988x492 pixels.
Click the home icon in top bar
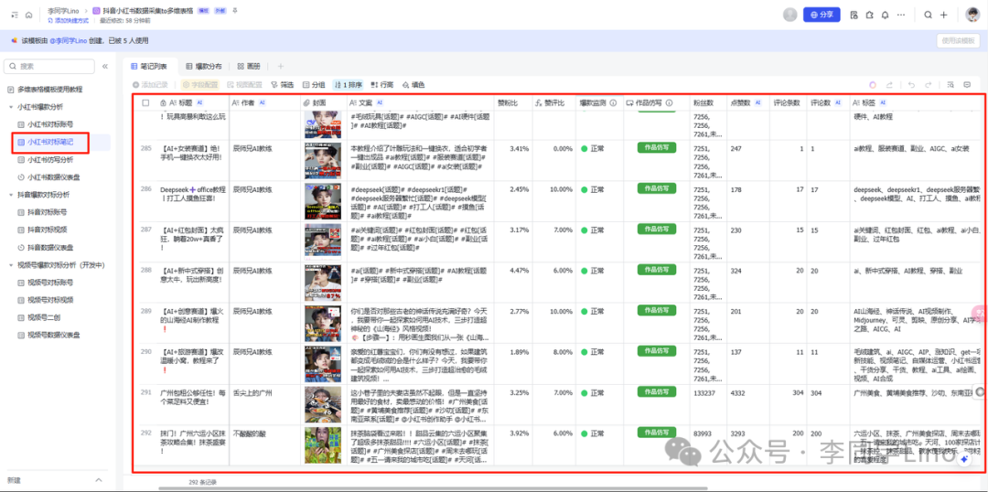[28, 16]
